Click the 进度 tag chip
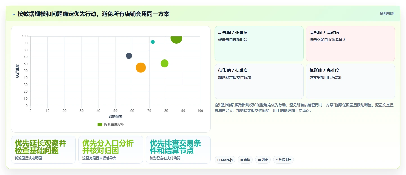Screen dimensions: 406x175 point(263,160)
